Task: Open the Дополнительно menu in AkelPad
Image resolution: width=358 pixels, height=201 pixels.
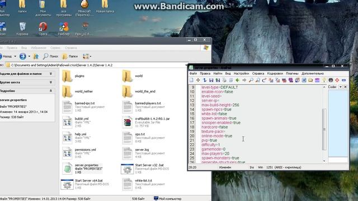Action: [313, 73]
